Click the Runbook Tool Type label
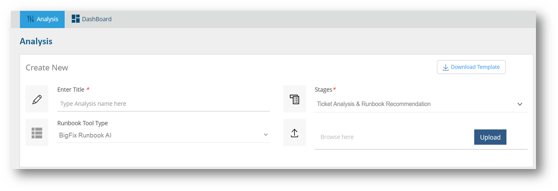This screenshot has width=558, height=191. click(x=83, y=123)
